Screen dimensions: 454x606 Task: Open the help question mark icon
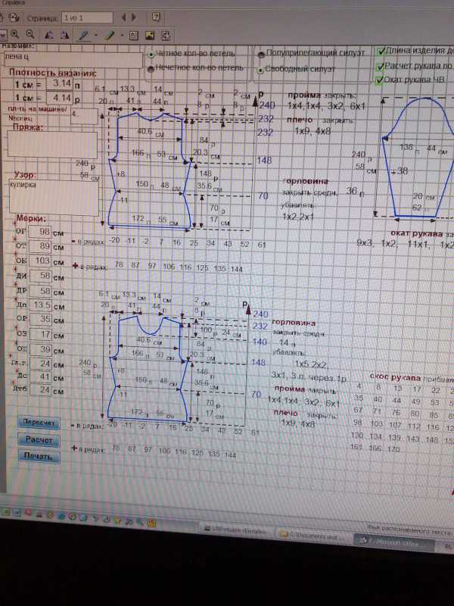point(156,15)
